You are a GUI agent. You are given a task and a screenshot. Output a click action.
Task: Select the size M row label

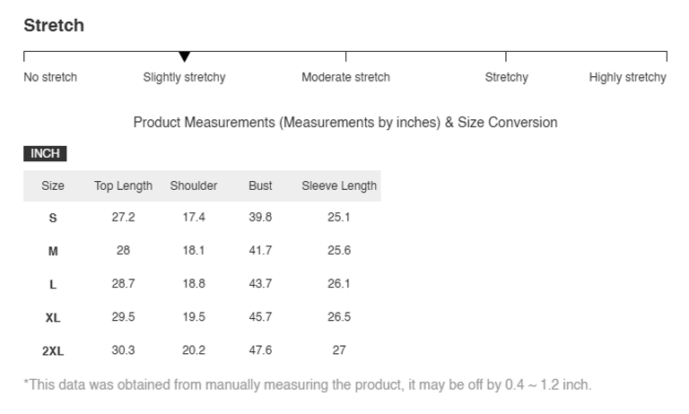click(53, 251)
